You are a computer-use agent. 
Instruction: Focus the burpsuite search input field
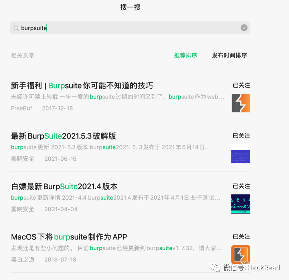click(x=130, y=28)
